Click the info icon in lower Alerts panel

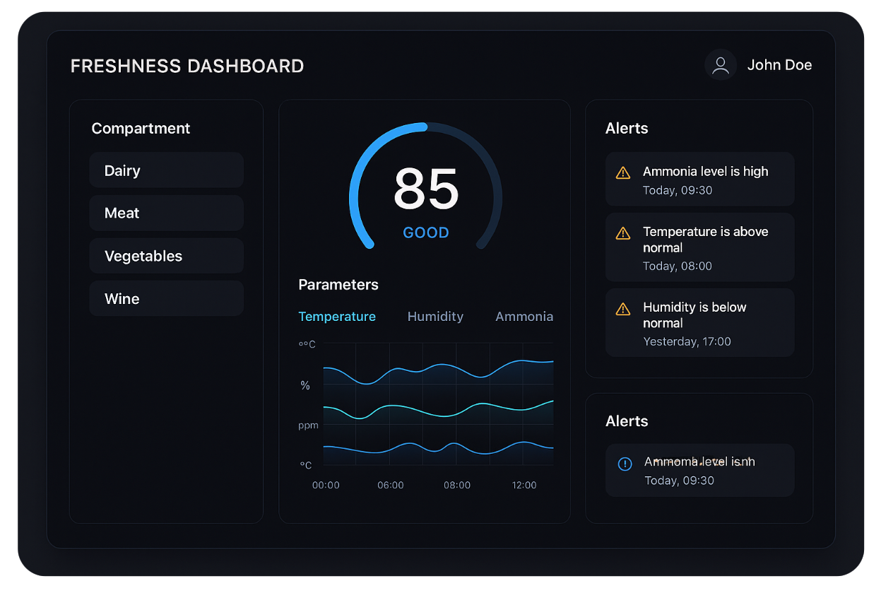pyautogui.click(x=625, y=464)
